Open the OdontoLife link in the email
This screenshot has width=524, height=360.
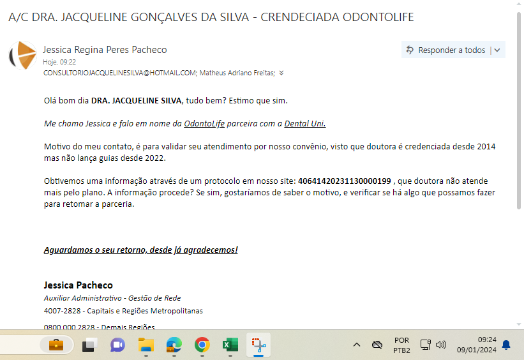point(204,124)
